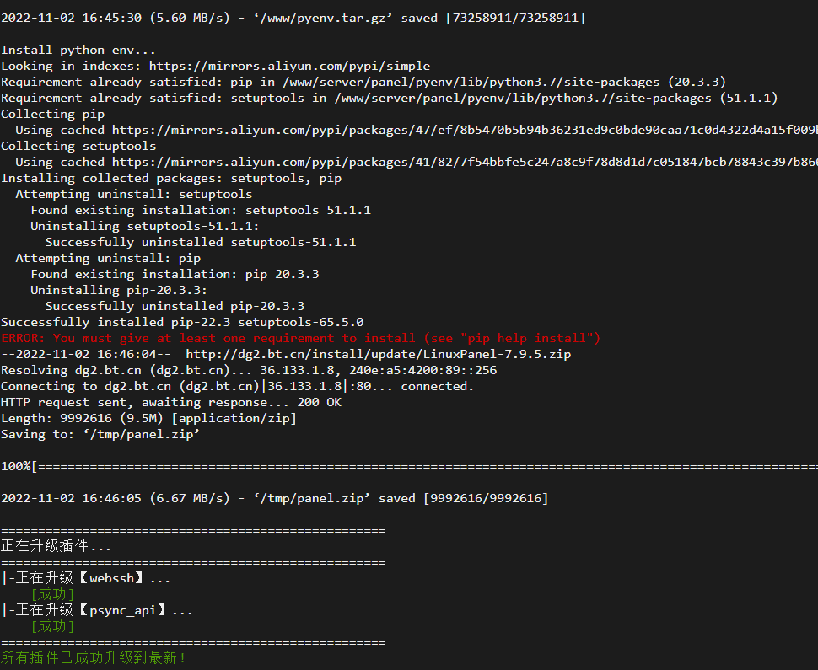Click the '/www/pyenv.tar.gz' saved line

click(293, 19)
